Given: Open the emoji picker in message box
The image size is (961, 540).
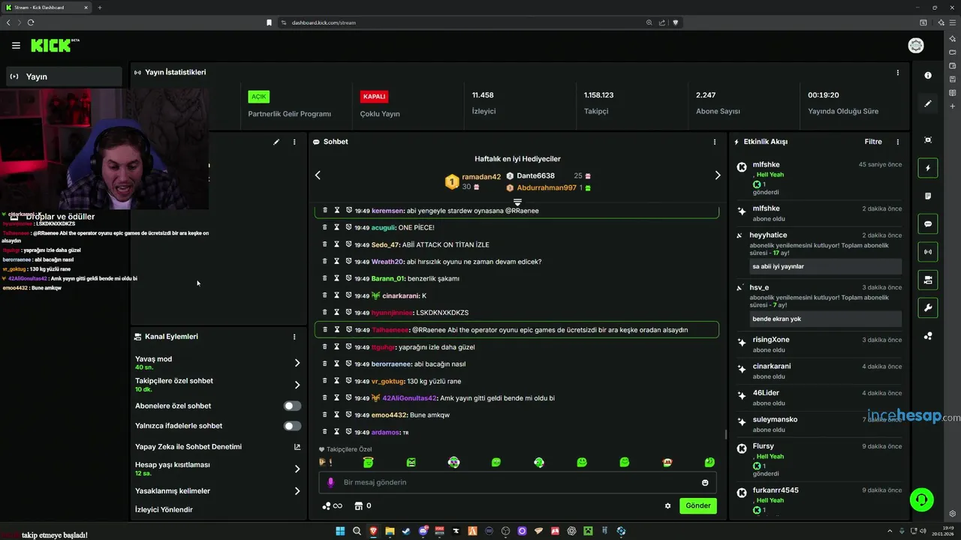Looking at the screenshot, I should pyautogui.click(x=705, y=482).
